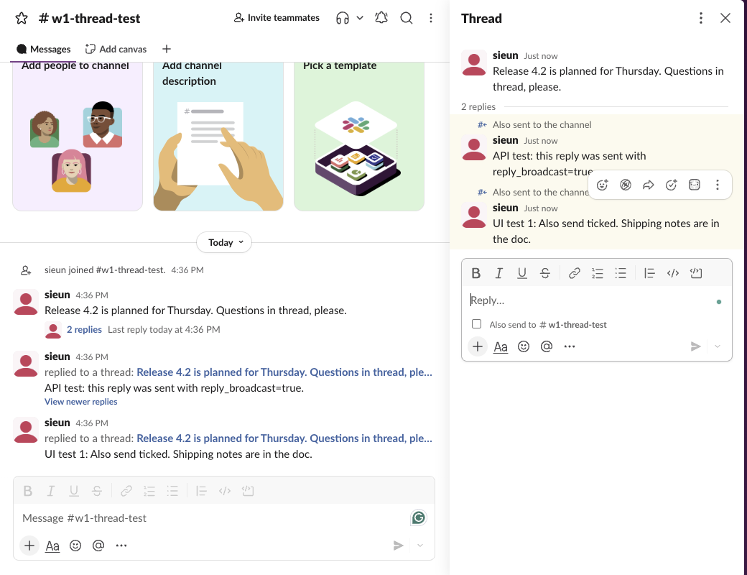Open channel header more options menu
The image size is (747, 575).
tap(431, 18)
